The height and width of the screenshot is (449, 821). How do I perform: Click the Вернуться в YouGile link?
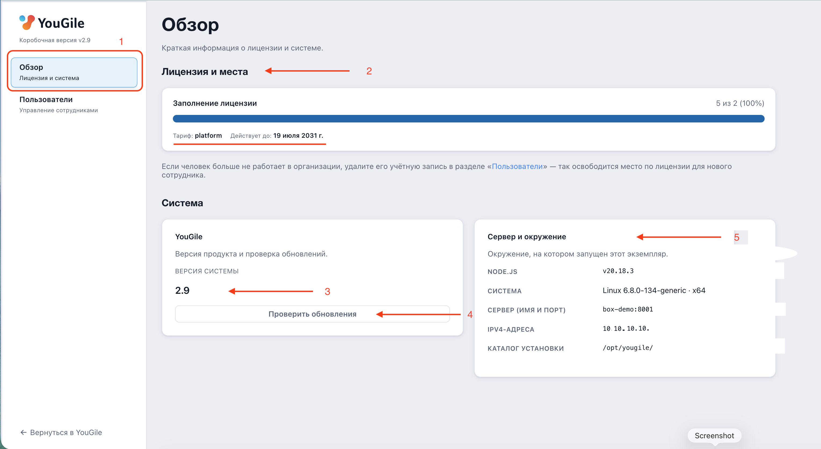tap(61, 432)
